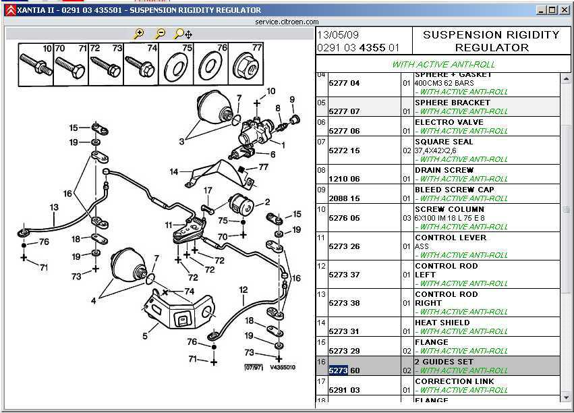The height and width of the screenshot is (413, 574).
Task: Click the service.citroen.com address text
Action: pos(287,22)
